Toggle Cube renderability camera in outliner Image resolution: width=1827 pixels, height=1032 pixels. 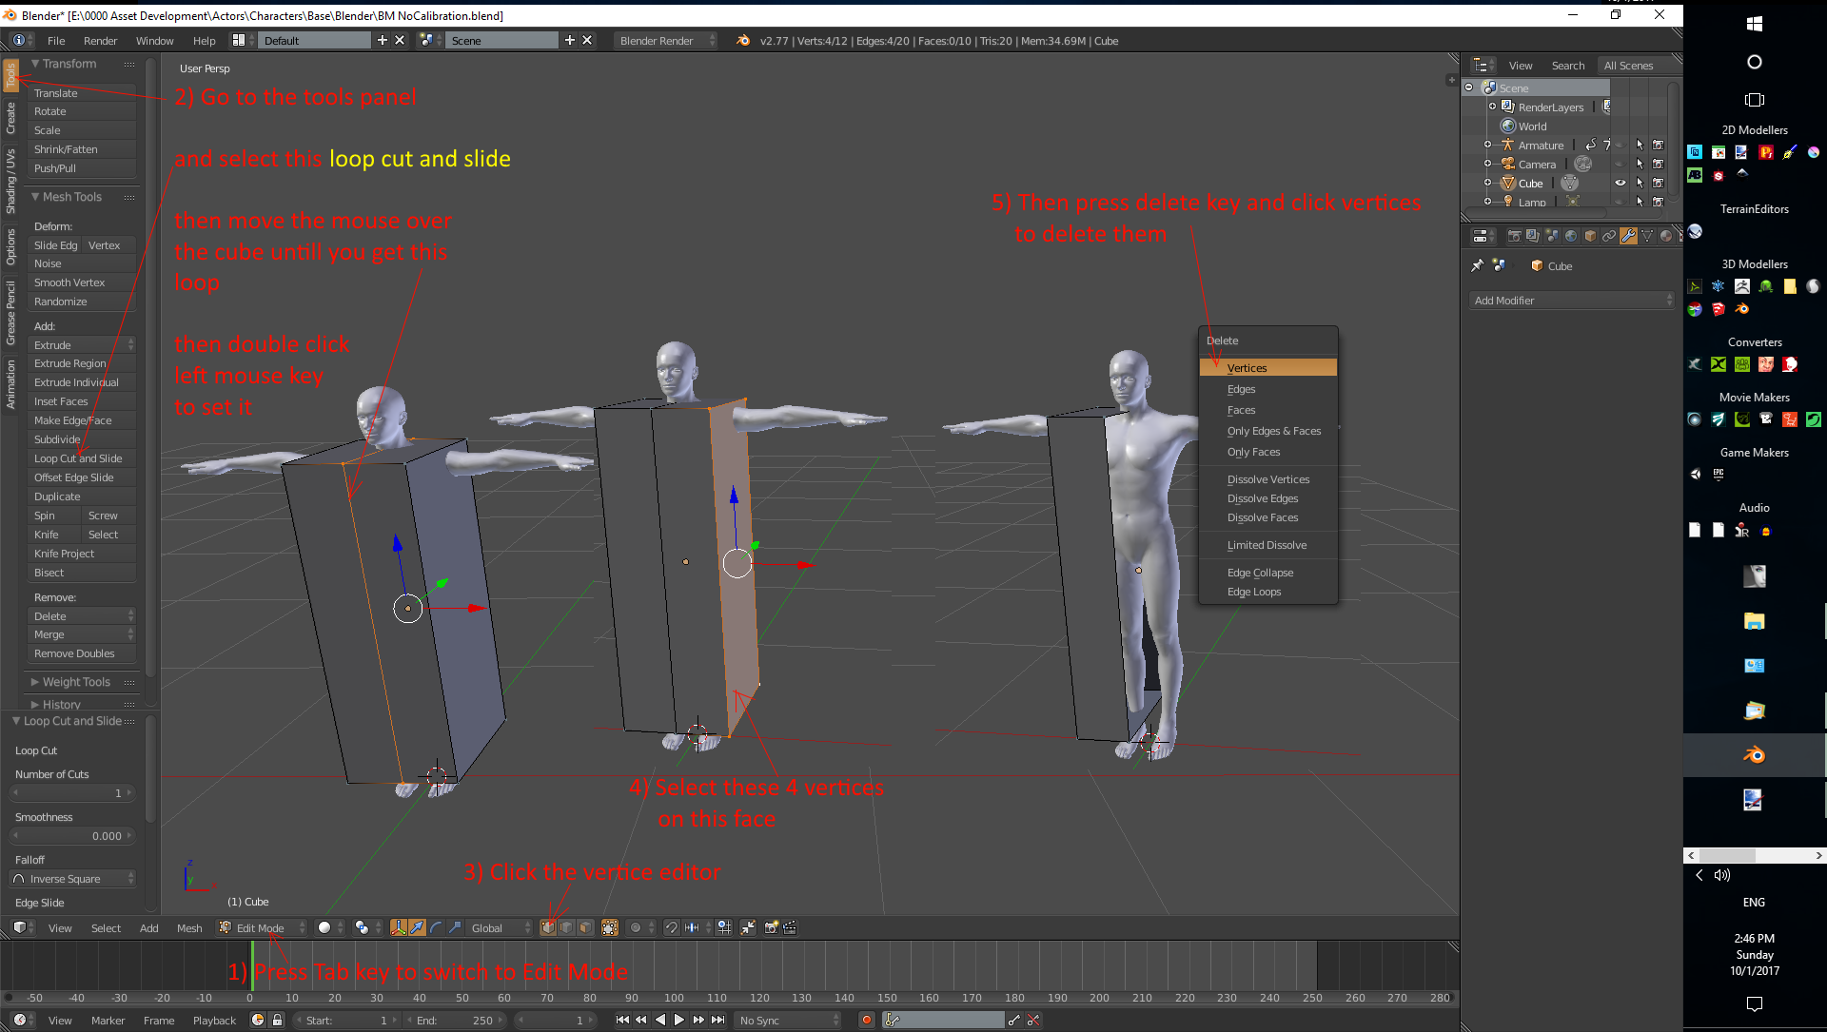click(1659, 183)
